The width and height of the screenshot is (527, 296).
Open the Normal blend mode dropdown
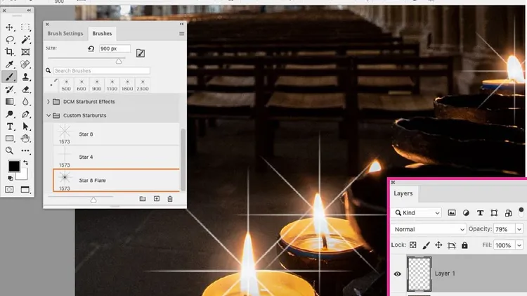click(x=429, y=229)
